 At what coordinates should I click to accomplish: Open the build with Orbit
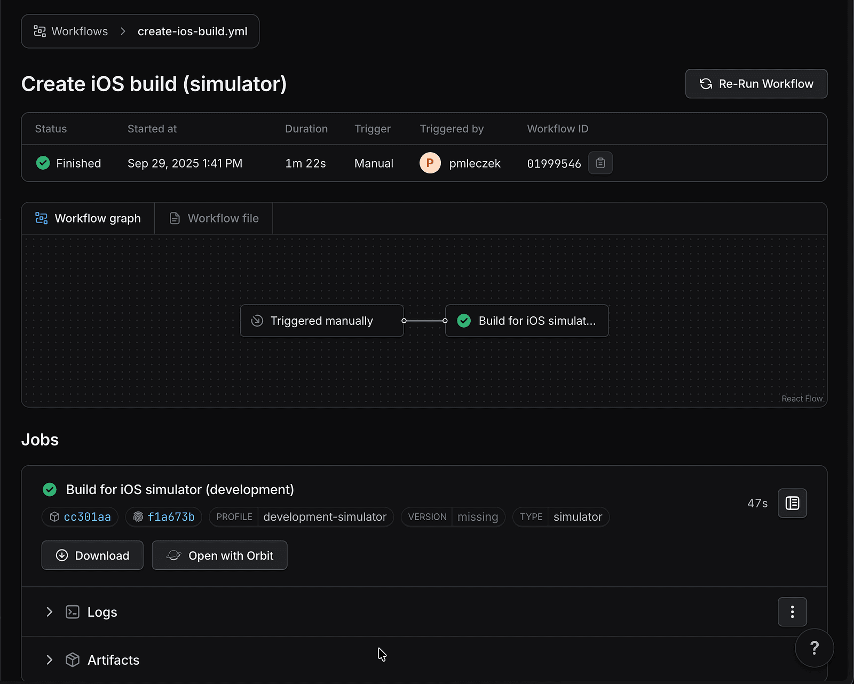tap(219, 555)
